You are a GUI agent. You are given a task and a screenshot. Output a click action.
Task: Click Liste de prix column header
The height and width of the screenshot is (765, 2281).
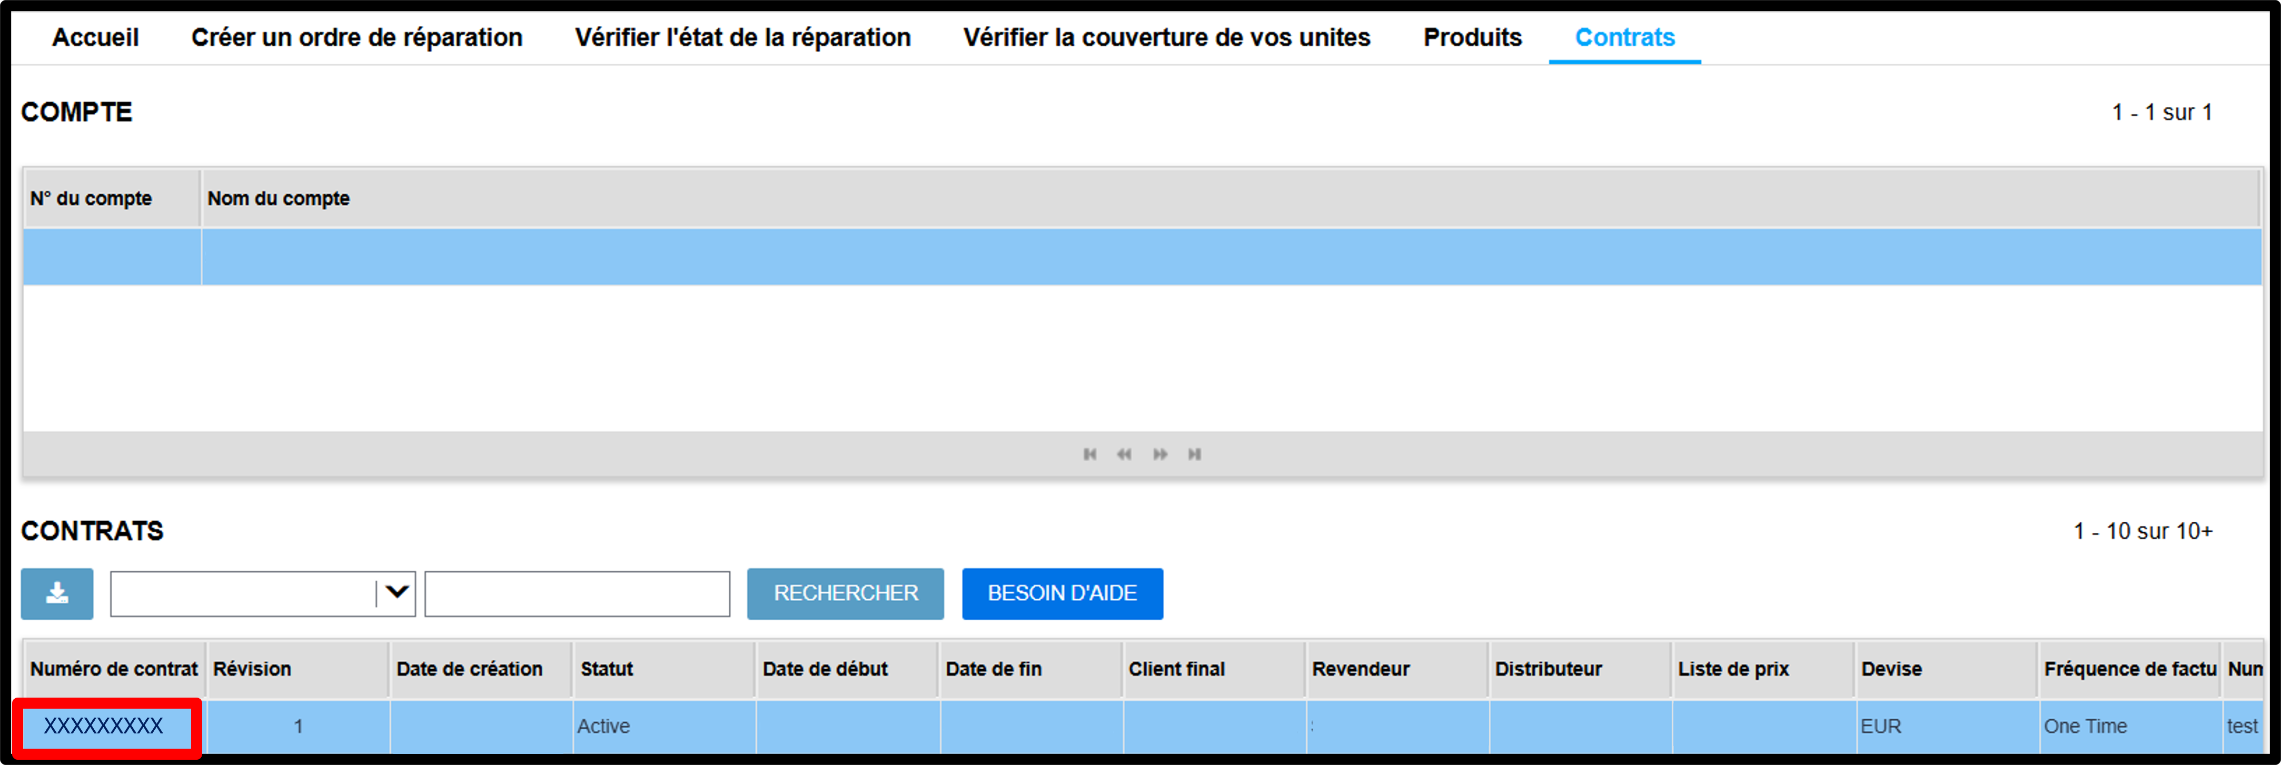[1763, 669]
